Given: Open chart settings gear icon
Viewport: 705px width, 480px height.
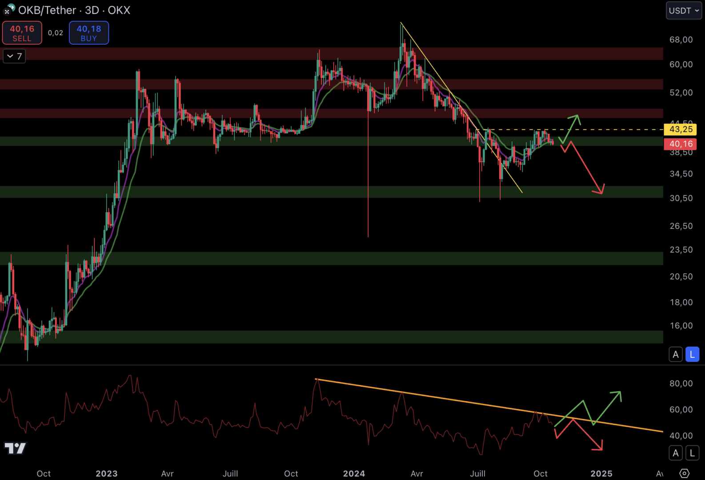Looking at the screenshot, I should pos(685,473).
